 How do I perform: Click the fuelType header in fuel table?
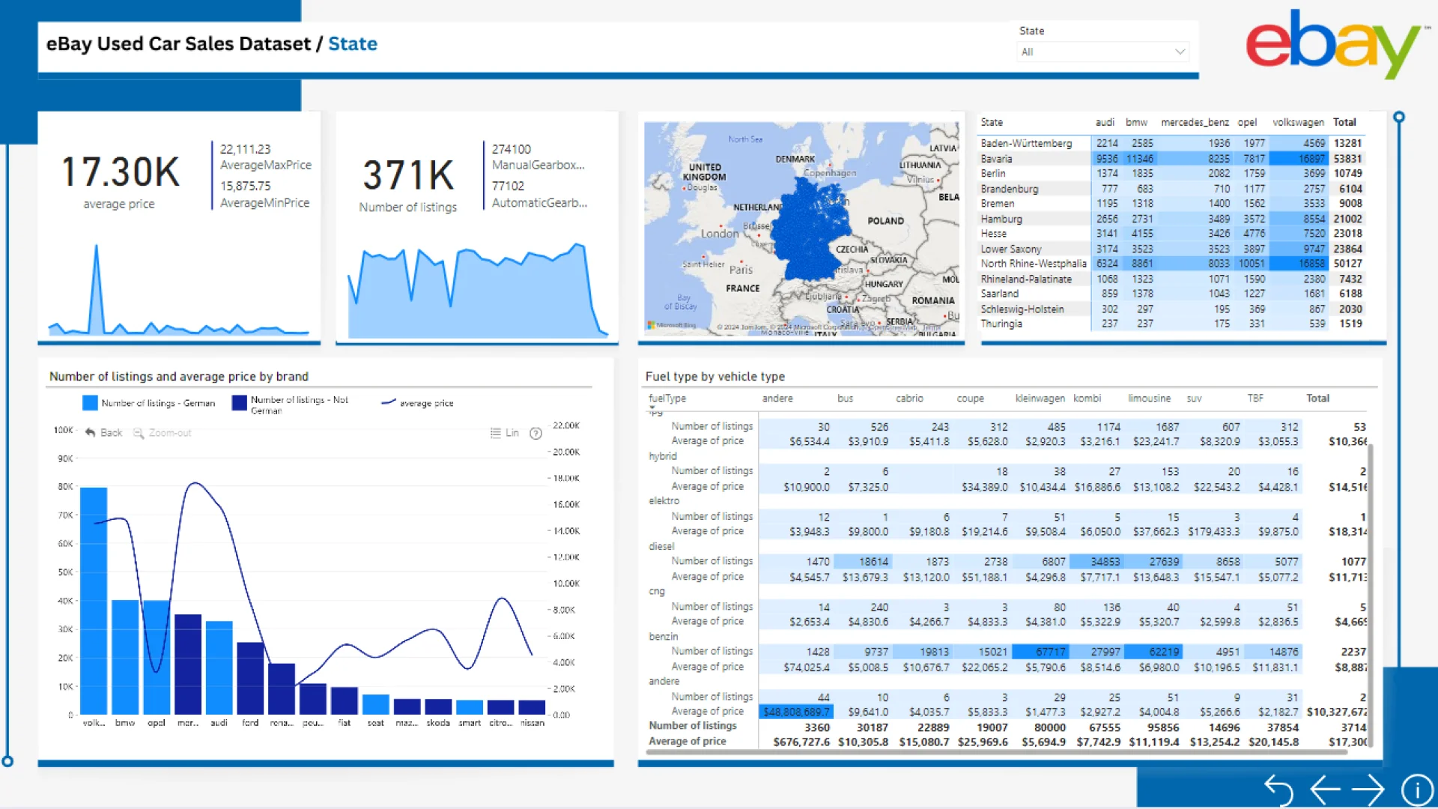667,399
